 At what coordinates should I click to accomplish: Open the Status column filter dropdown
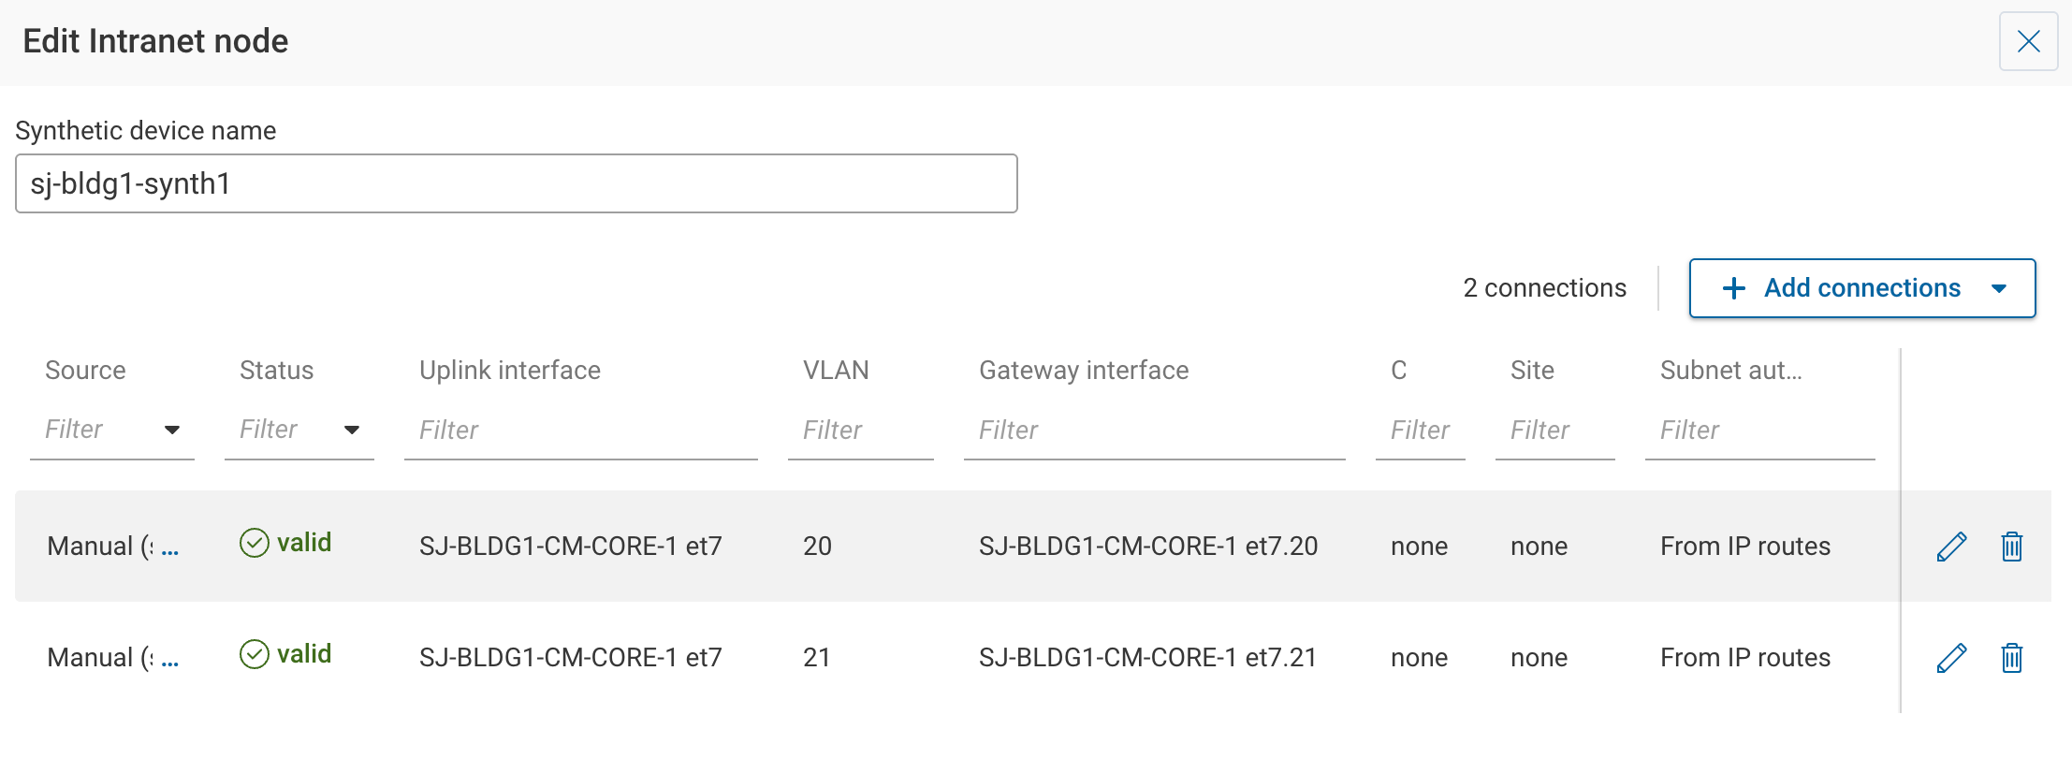click(352, 430)
